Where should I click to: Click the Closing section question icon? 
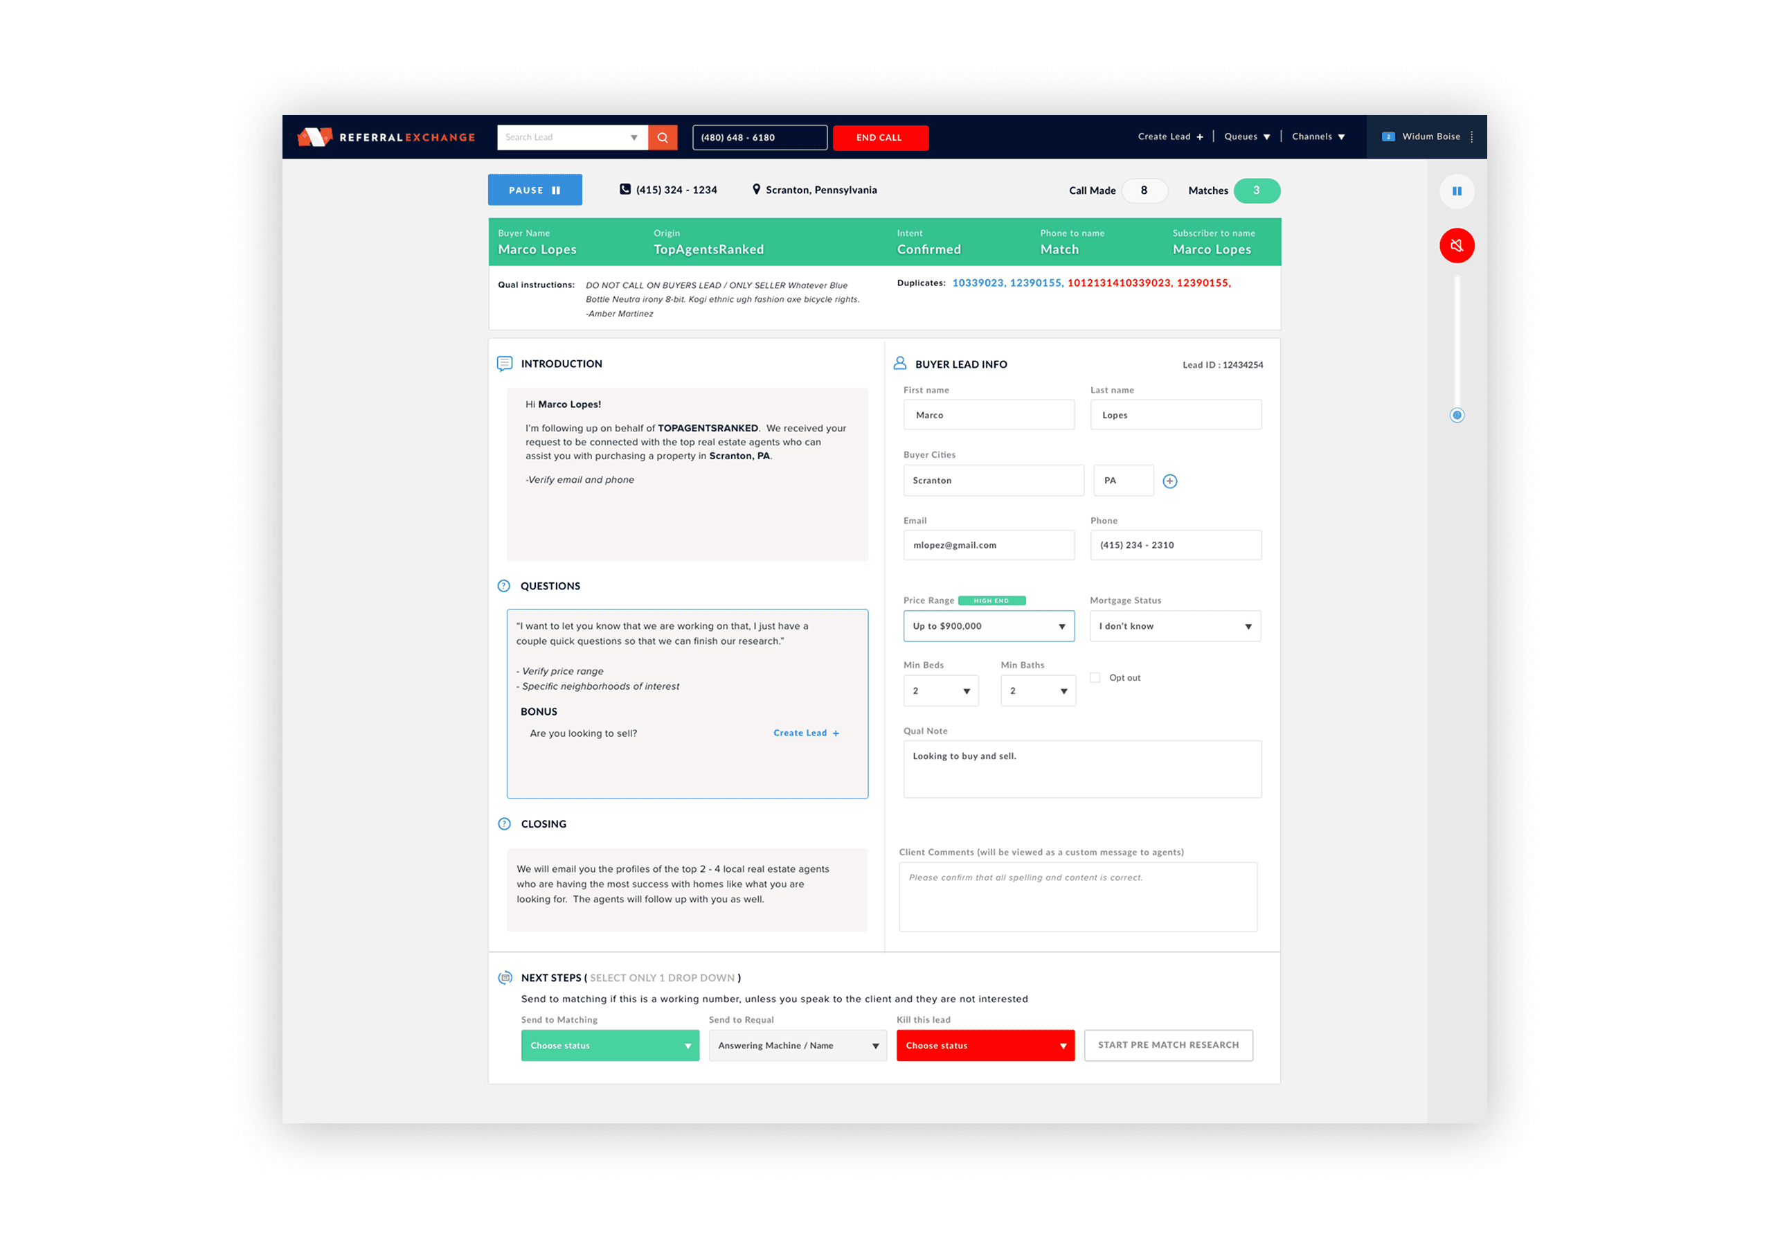pos(504,824)
